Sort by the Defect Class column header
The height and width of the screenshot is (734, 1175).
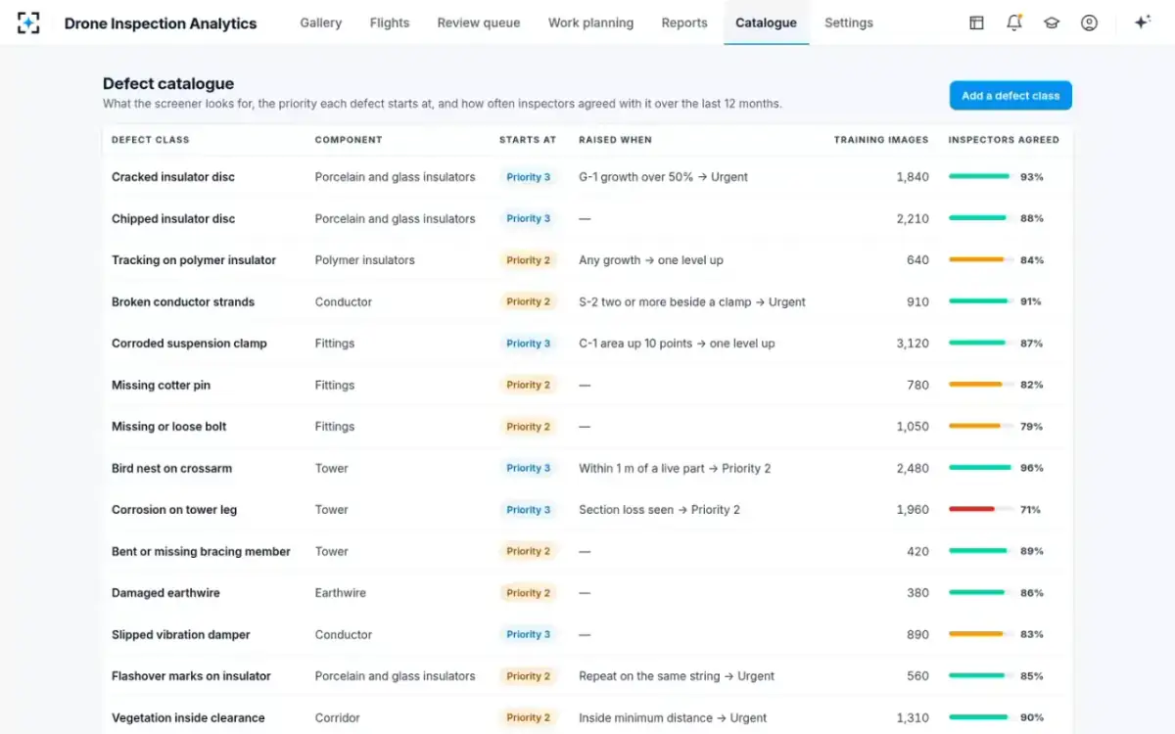click(151, 140)
